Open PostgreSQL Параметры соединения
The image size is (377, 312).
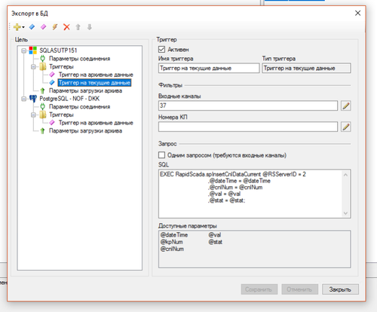click(79, 107)
